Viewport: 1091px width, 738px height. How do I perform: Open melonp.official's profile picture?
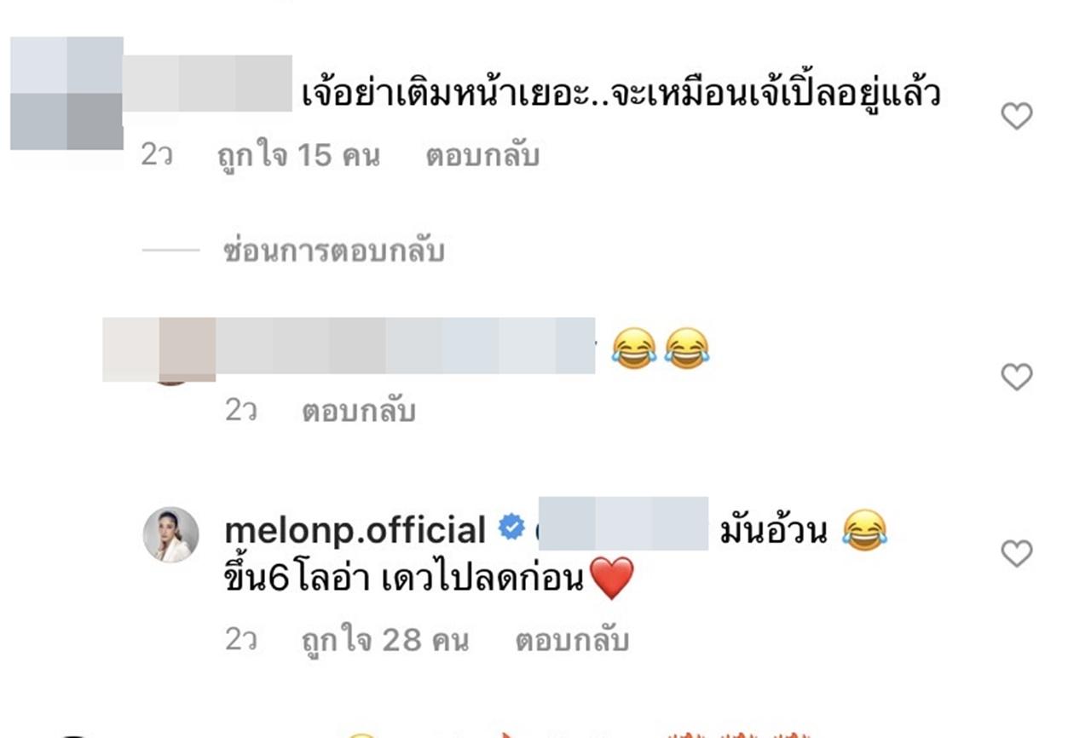tap(170, 535)
